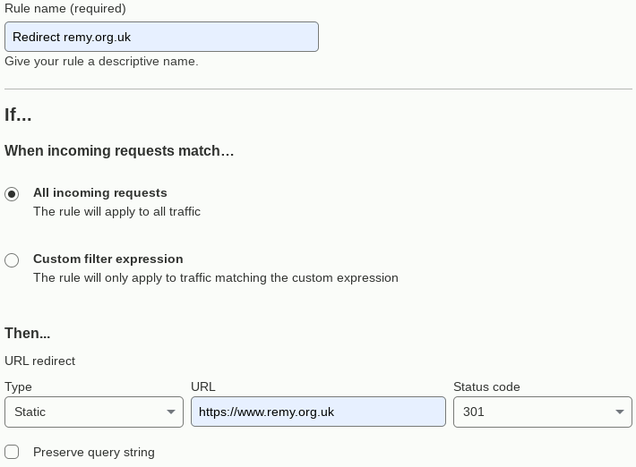
Task: Click the Rule name input field
Action: point(161,37)
